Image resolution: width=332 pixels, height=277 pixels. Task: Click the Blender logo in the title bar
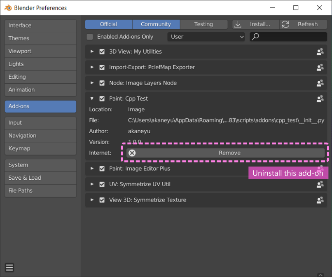click(x=8, y=8)
